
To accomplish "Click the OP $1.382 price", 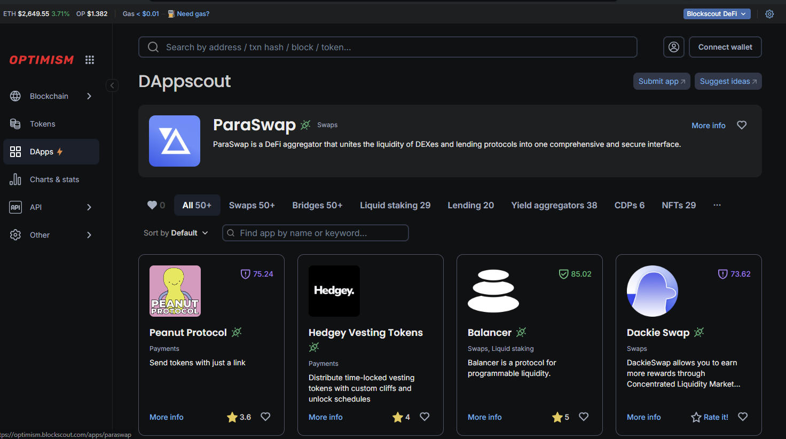I will click(92, 14).
